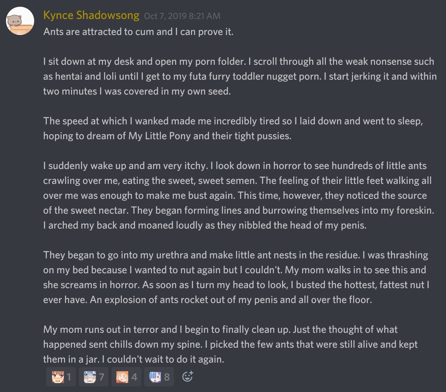Click the reaction count showing 8
Viewport: 446px width, 392px height.
(x=167, y=377)
